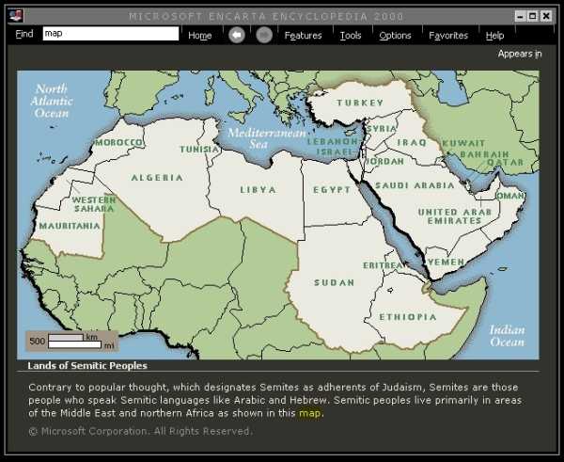This screenshot has height=462, width=564.
Task: Click the Microsoft Corporation copyright text
Action: 141,431
